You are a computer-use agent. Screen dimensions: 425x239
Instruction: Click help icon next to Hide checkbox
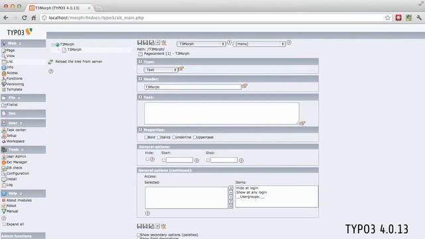(152, 159)
